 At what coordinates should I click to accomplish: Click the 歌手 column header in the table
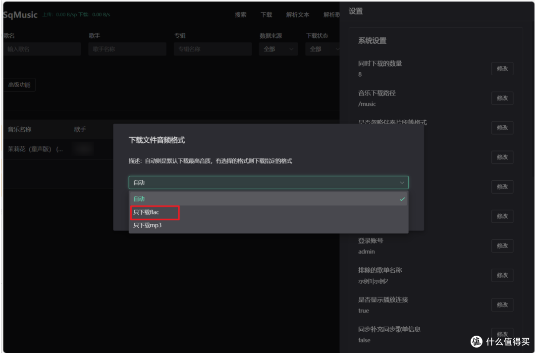click(80, 130)
